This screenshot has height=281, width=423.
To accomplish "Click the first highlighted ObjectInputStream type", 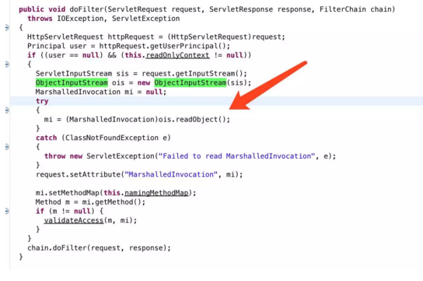I will (x=72, y=83).
